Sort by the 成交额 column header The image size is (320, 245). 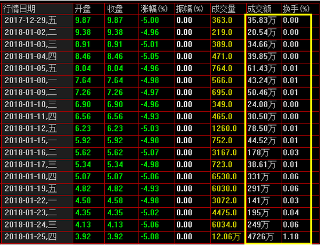[259, 9]
